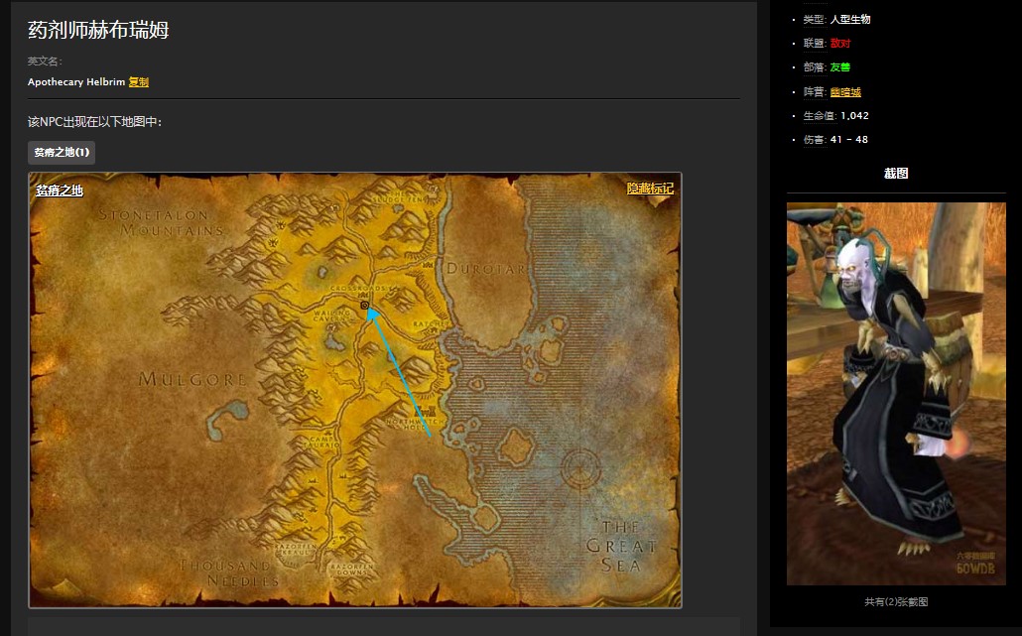This screenshot has width=1022, height=636.
Task: Click the Thousand Needles label on the map
Action: pos(227,572)
